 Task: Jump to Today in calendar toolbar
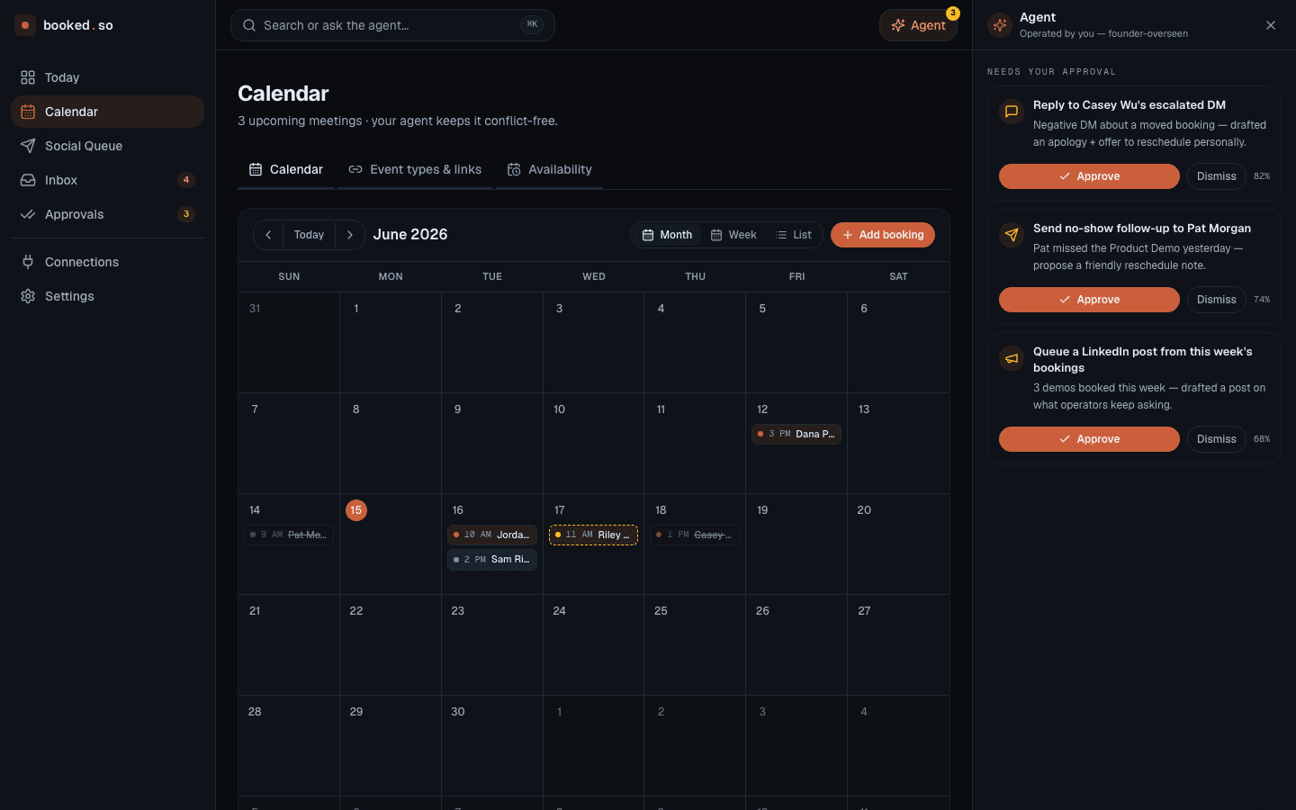(309, 235)
